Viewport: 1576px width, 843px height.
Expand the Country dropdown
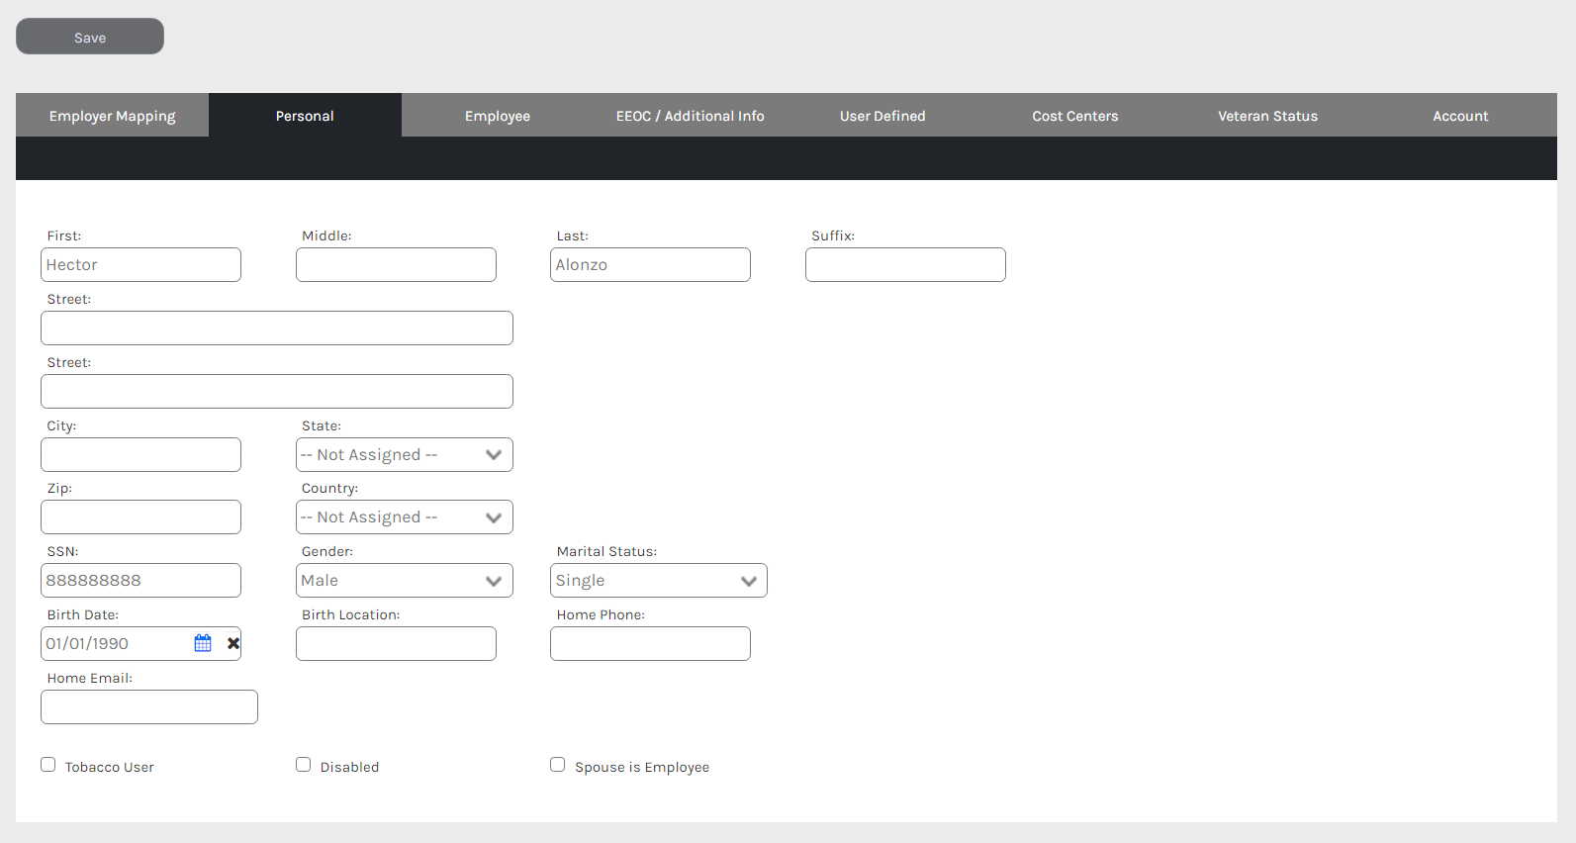pyautogui.click(x=404, y=516)
